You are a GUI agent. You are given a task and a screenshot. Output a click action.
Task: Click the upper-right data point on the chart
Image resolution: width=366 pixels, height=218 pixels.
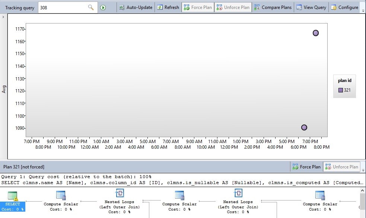coord(316,33)
